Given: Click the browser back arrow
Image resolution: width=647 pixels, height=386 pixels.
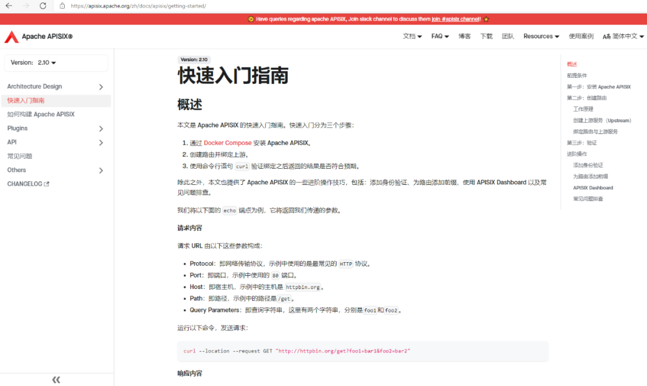Looking at the screenshot, I should pyautogui.click(x=8, y=6).
